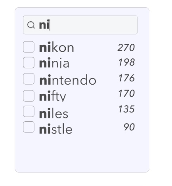Choose the nistle option label
Screen dimensions: 172x186
point(56,129)
